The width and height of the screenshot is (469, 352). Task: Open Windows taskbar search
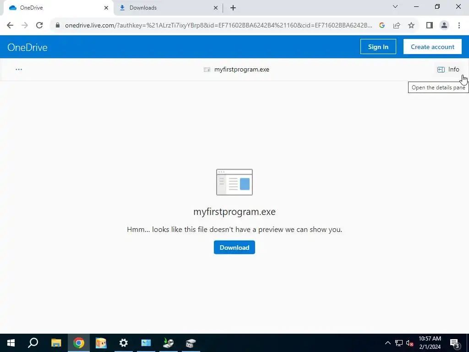click(33, 343)
